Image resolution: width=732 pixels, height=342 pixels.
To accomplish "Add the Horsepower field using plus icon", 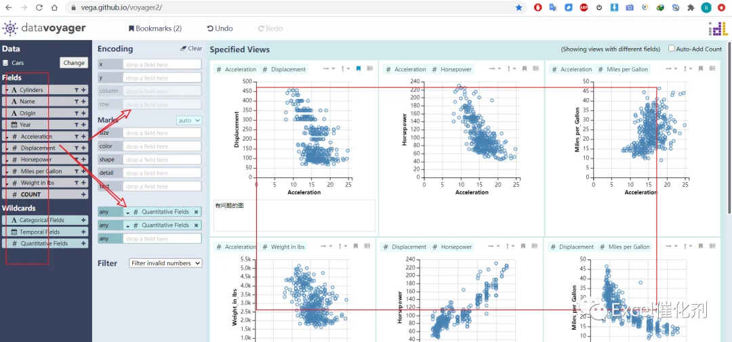I will [x=83, y=160].
